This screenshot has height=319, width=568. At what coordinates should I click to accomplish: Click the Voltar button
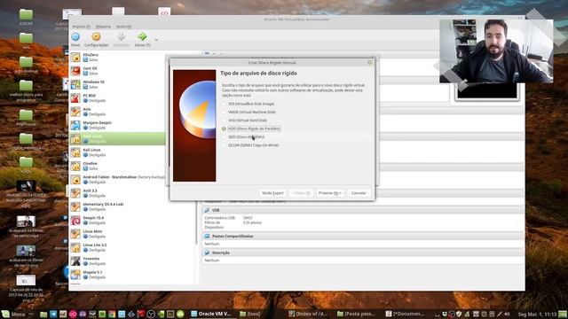pyautogui.click(x=301, y=193)
